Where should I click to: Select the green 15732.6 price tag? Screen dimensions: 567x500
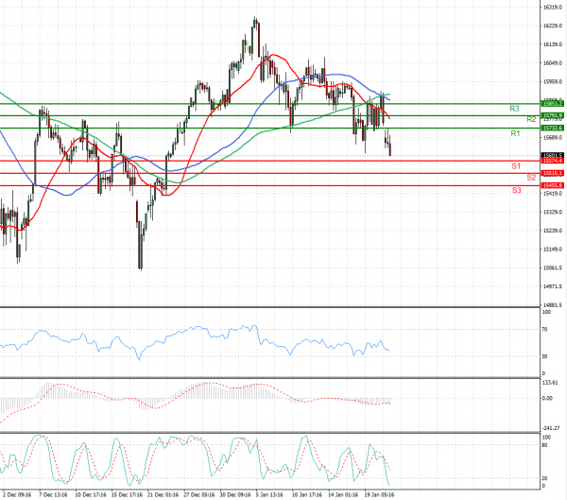pyautogui.click(x=552, y=129)
